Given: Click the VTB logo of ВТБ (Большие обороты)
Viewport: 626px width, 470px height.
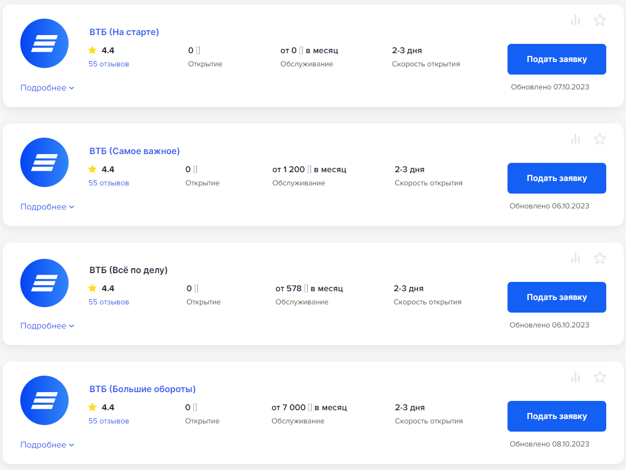Looking at the screenshot, I should point(44,400).
